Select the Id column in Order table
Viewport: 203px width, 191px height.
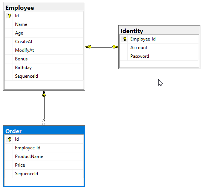point(44,139)
